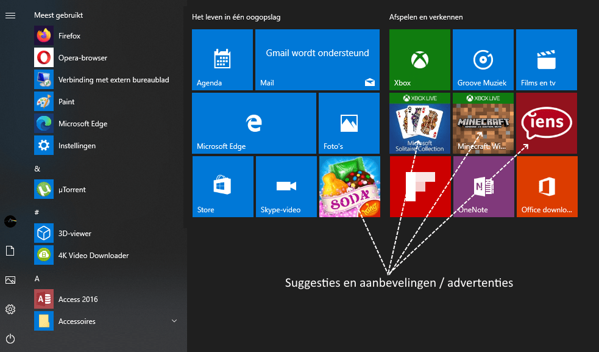Open the settings gear in the sidebar
The height and width of the screenshot is (352, 599).
[x=10, y=309]
